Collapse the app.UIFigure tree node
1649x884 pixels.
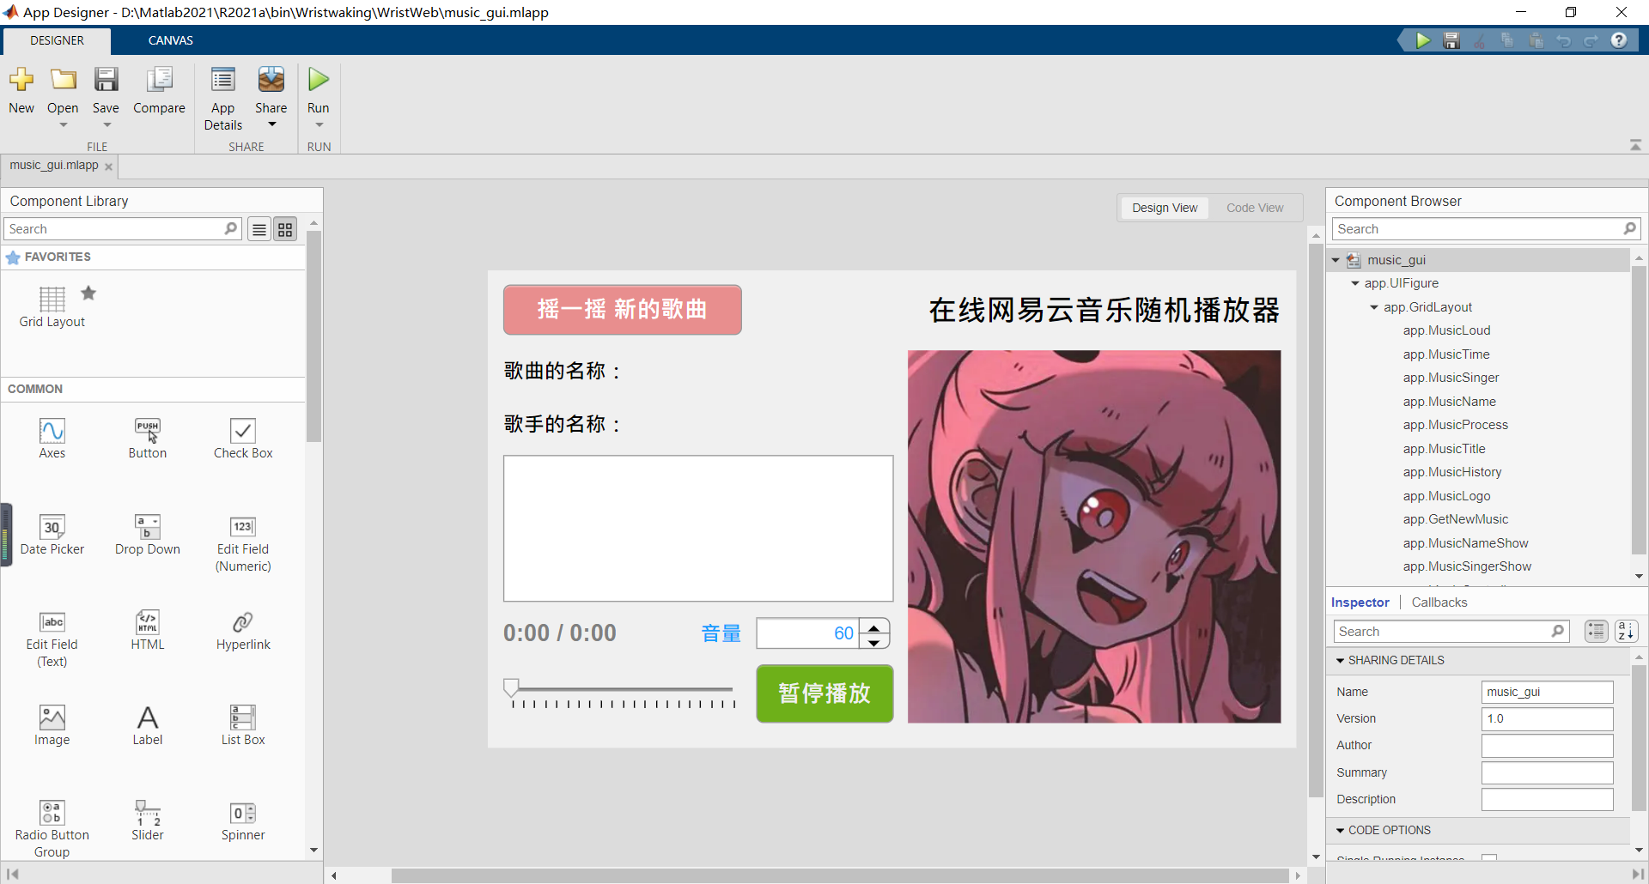pyautogui.click(x=1355, y=283)
